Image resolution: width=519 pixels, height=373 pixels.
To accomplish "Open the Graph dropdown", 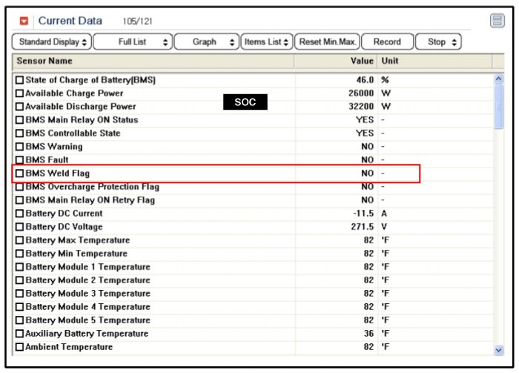I will [207, 42].
